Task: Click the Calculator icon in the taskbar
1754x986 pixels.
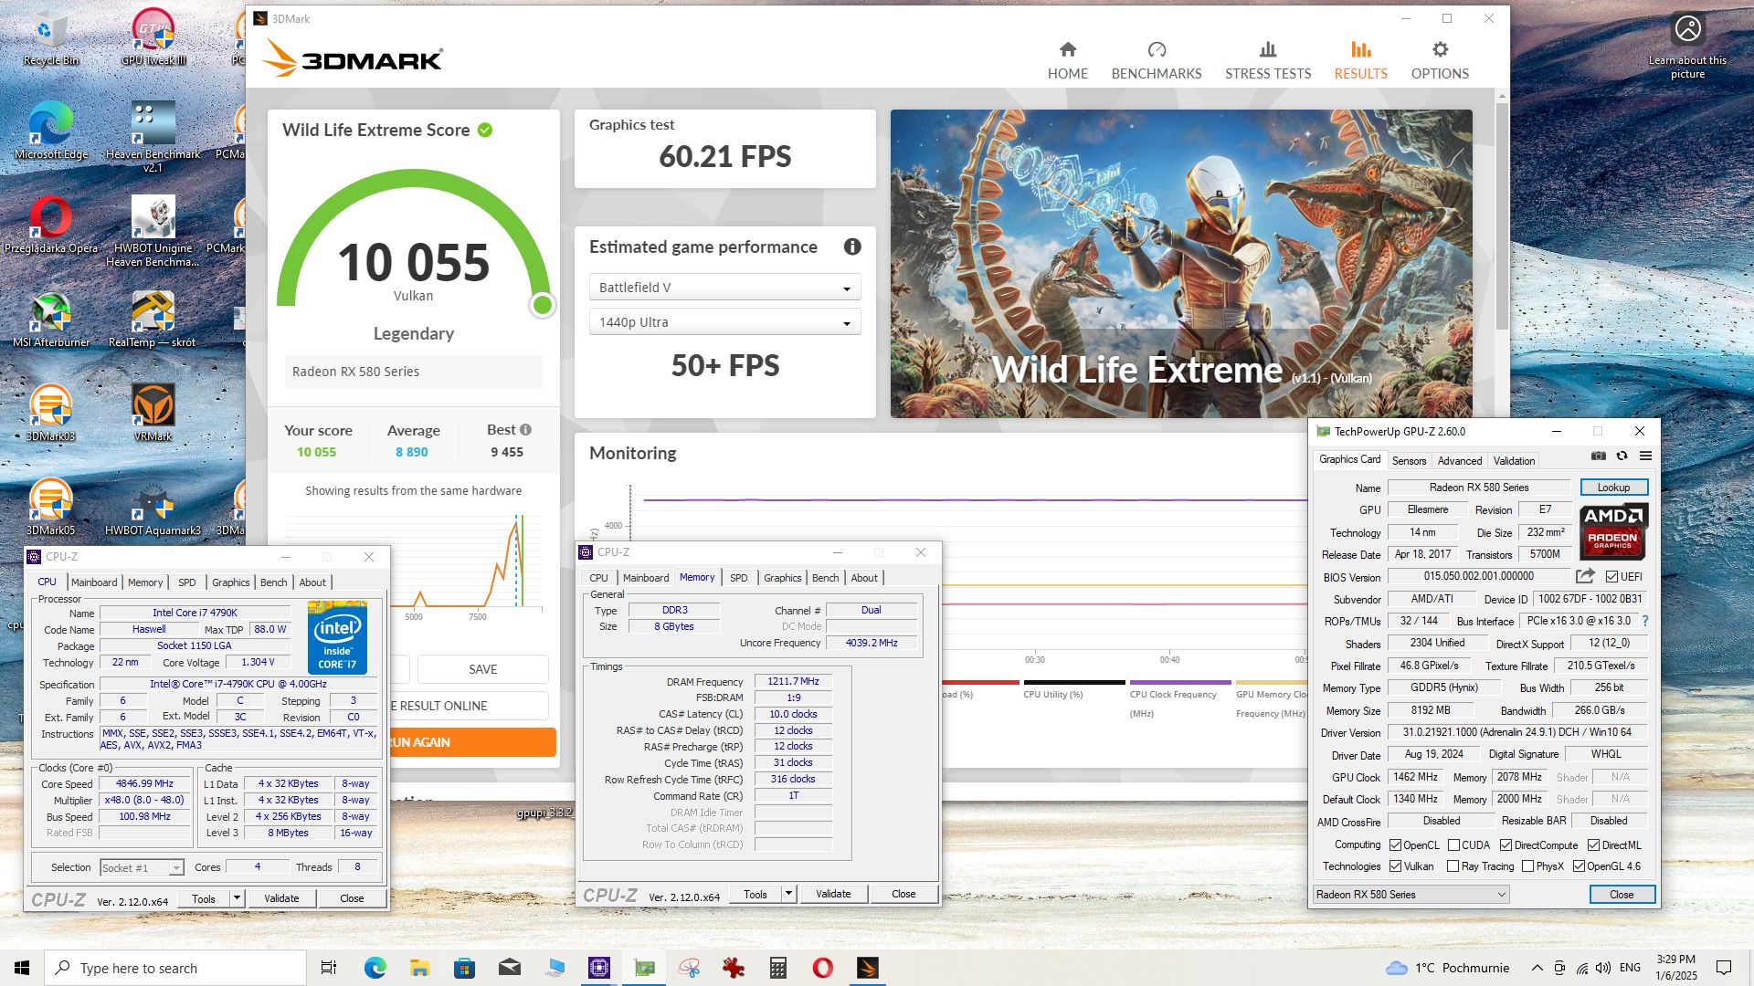Action: 778,968
